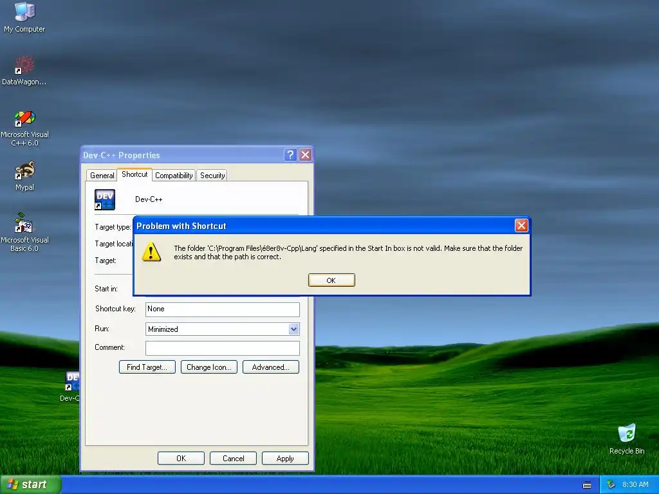
Task: Click the help question mark button in Properties
Action: (x=290, y=155)
